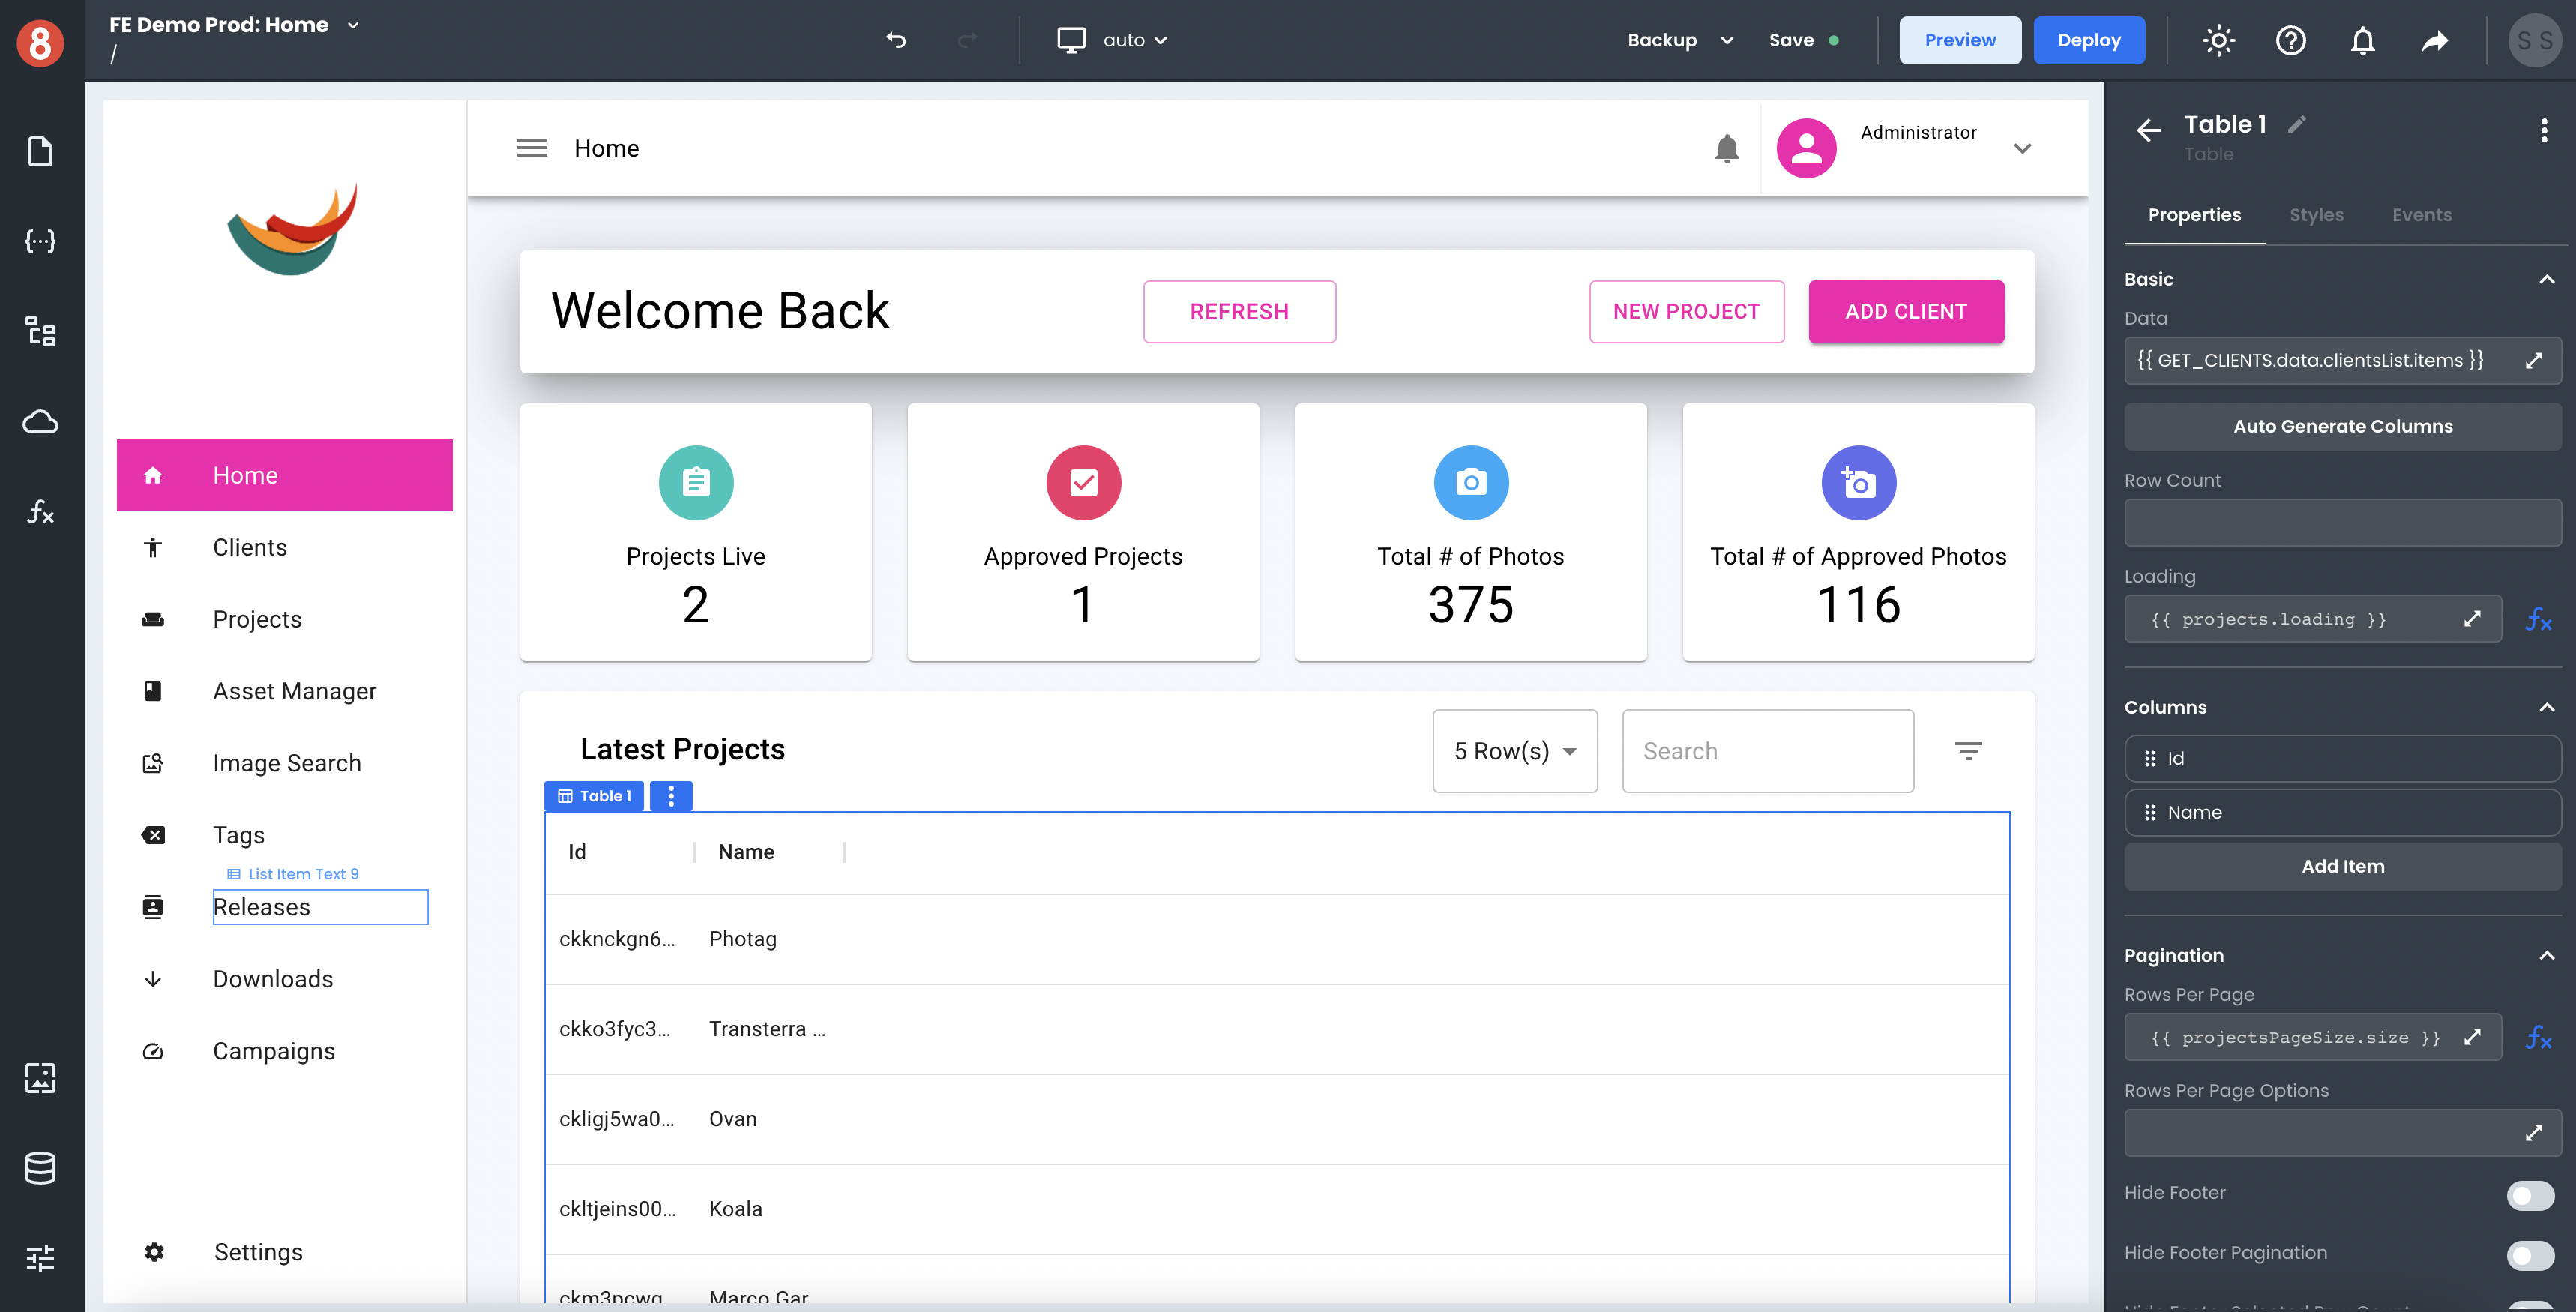
Task: Switch to the Styles tab
Action: 2317,214
